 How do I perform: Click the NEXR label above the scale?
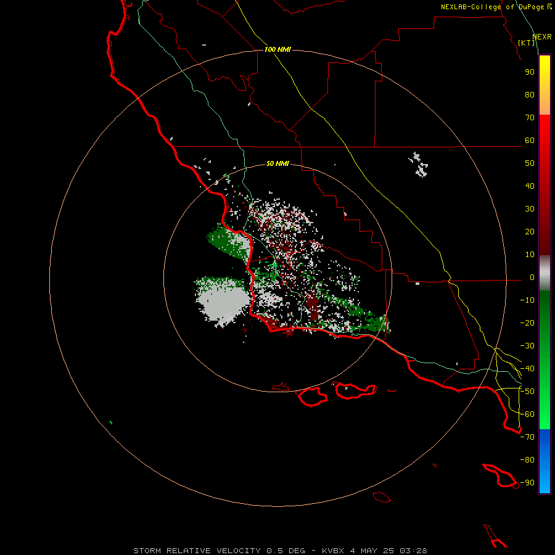point(542,37)
